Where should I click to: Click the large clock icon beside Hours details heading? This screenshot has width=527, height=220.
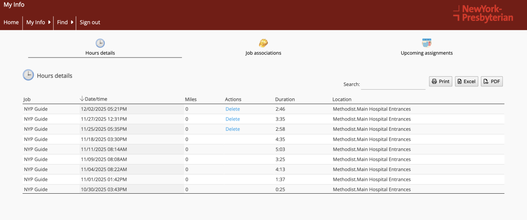click(x=28, y=75)
